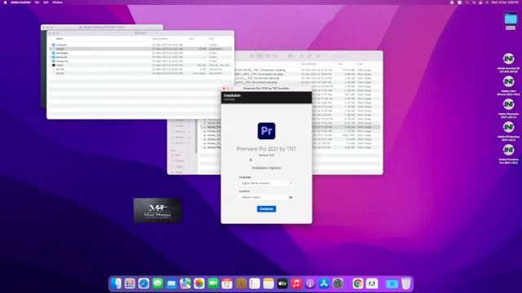The width and height of the screenshot is (522, 293).
Task: Open Messages from the Dock
Action: click(157, 283)
